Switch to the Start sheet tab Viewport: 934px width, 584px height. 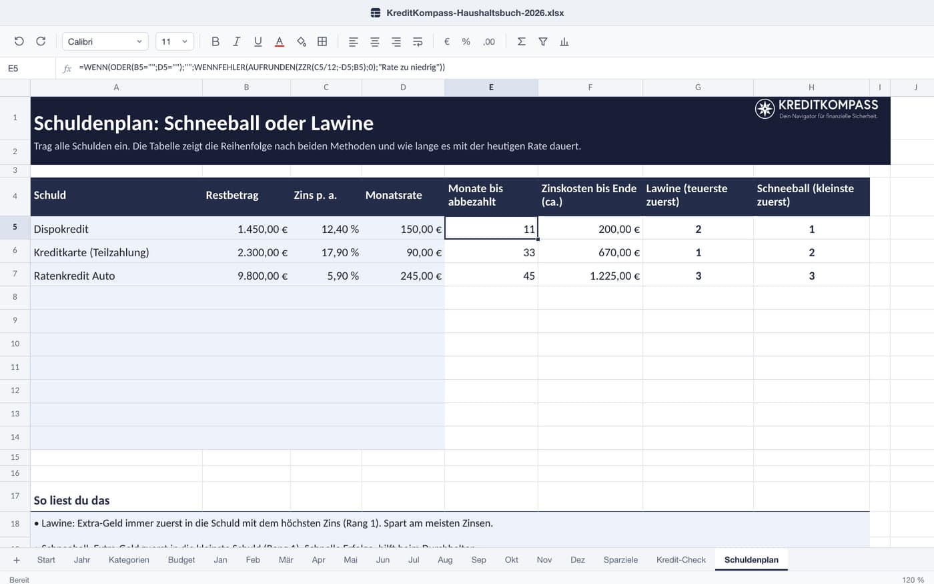click(46, 560)
